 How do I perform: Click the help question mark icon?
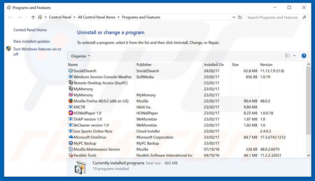coord(304,56)
